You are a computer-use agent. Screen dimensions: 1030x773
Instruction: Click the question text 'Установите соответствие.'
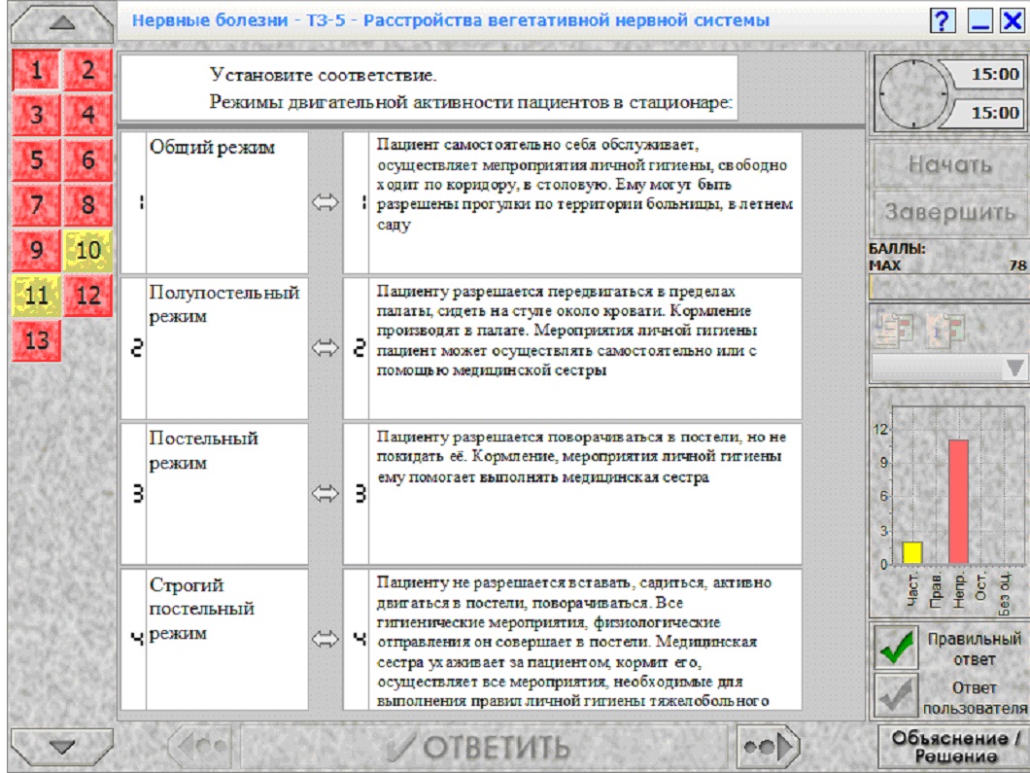pos(324,75)
